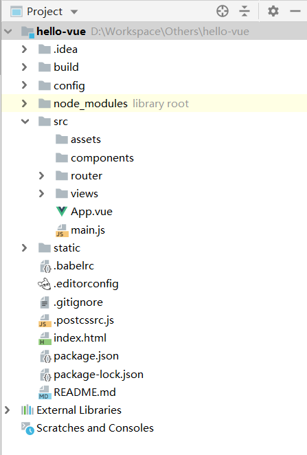Click the Scratches and Consoles icon
The image size is (307, 455).
coord(27,428)
